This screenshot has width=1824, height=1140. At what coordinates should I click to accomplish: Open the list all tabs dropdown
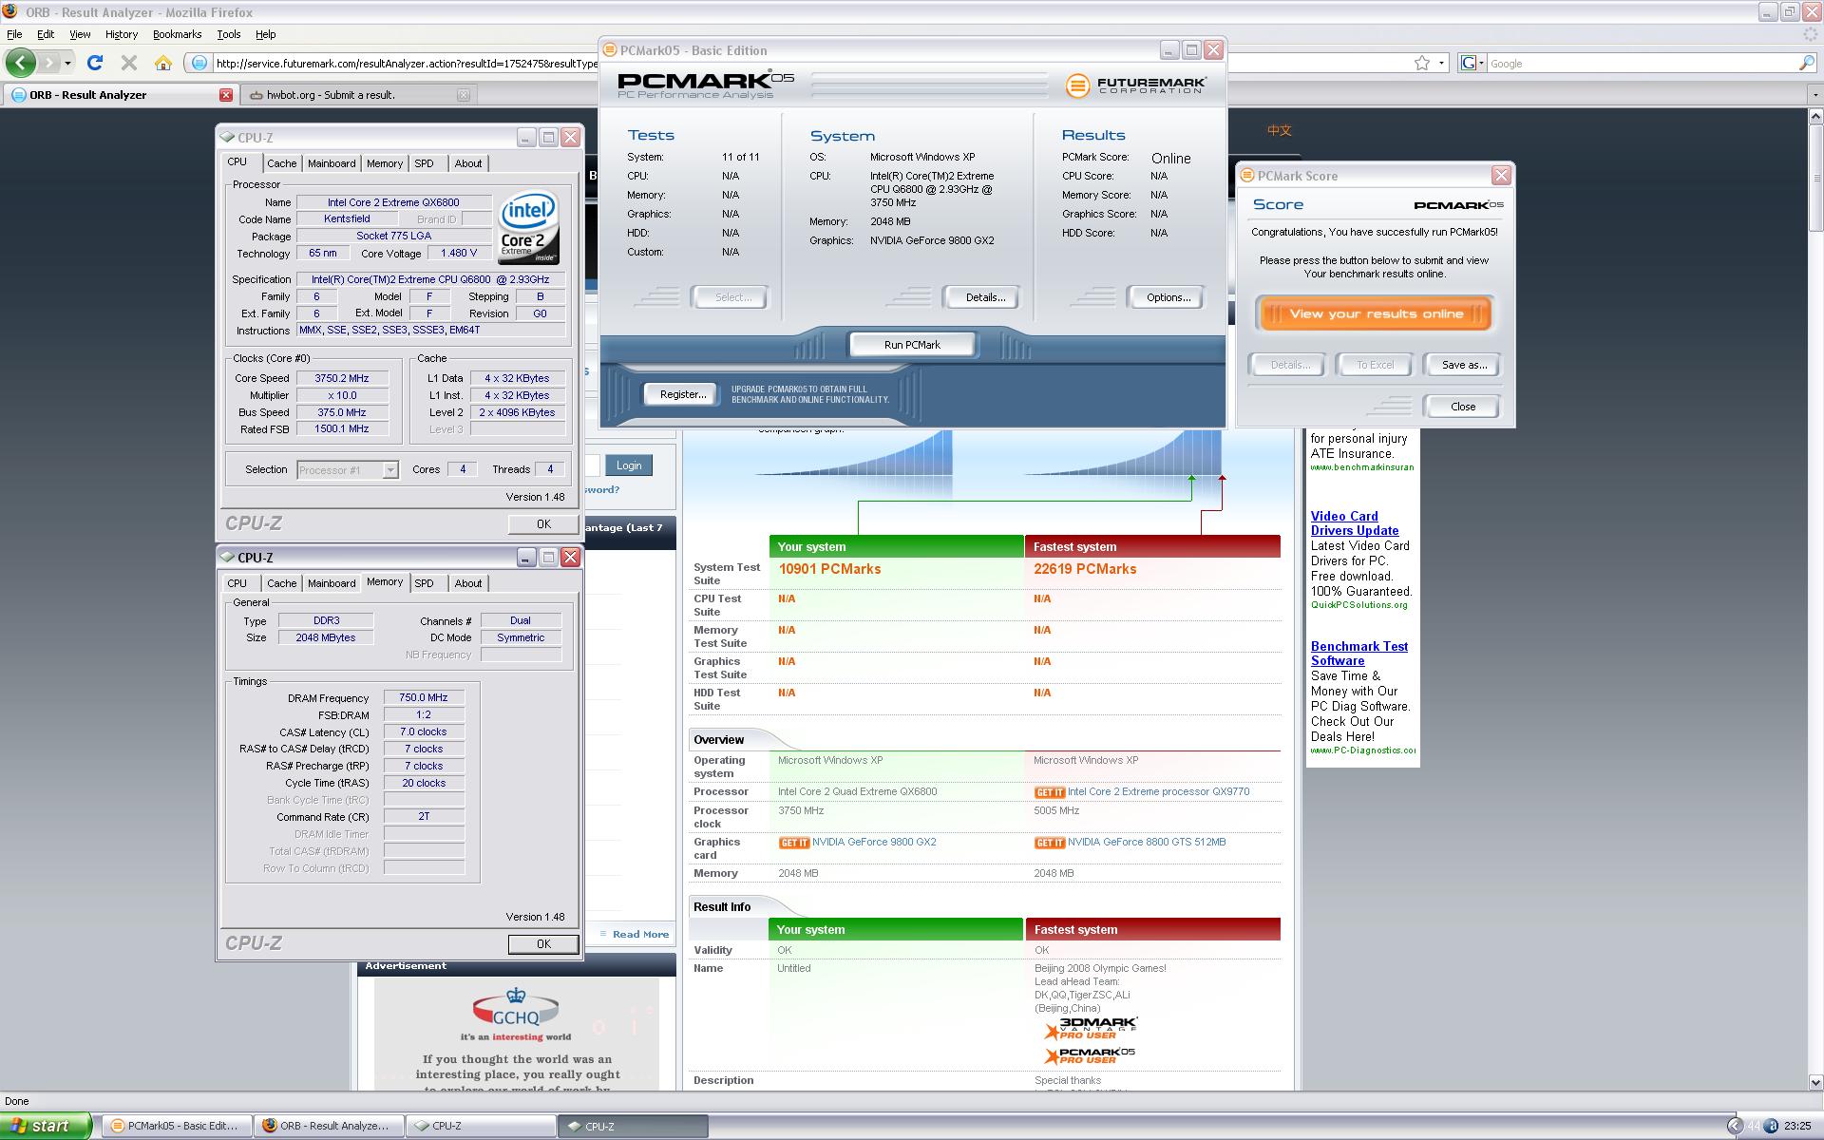pyautogui.click(x=1814, y=95)
